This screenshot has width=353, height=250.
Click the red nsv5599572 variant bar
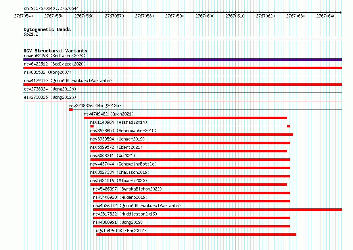point(189,151)
